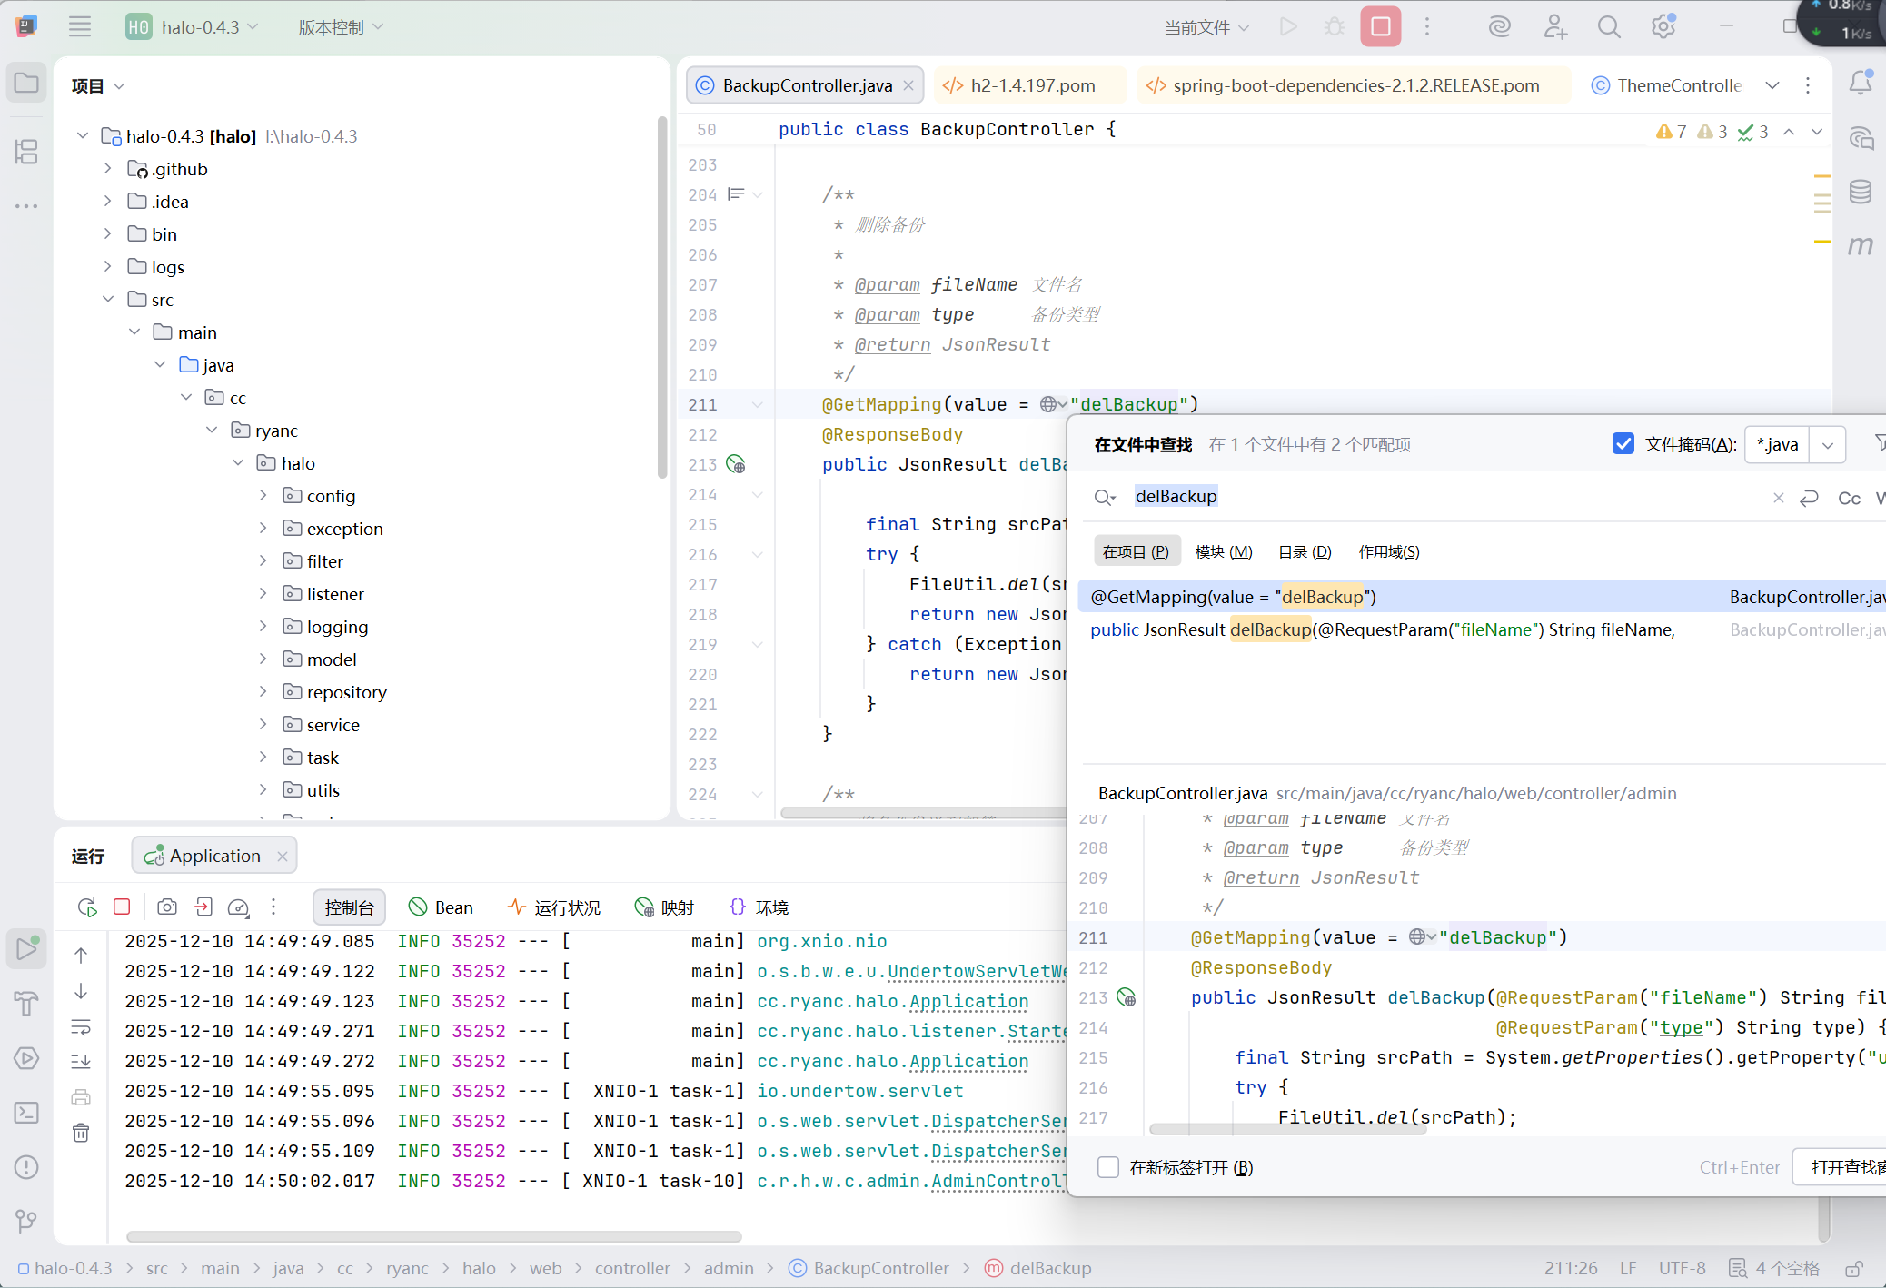Click the Module scope button in find dialog
This screenshot has width=1886, height=1288.
click(x=1223, y=551)
